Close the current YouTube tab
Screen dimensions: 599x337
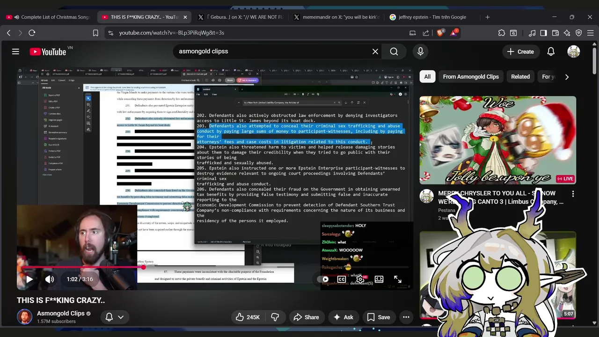[x=185, y=17]
